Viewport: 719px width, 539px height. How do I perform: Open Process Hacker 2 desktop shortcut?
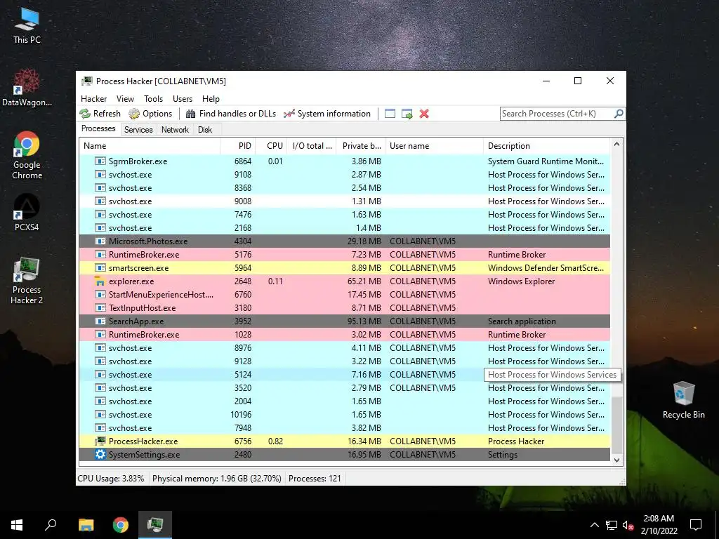point(27,281)
